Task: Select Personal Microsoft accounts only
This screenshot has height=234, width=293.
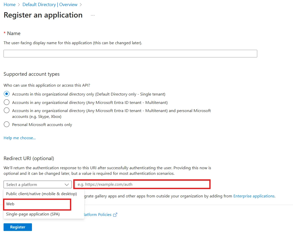Action: 6,124
